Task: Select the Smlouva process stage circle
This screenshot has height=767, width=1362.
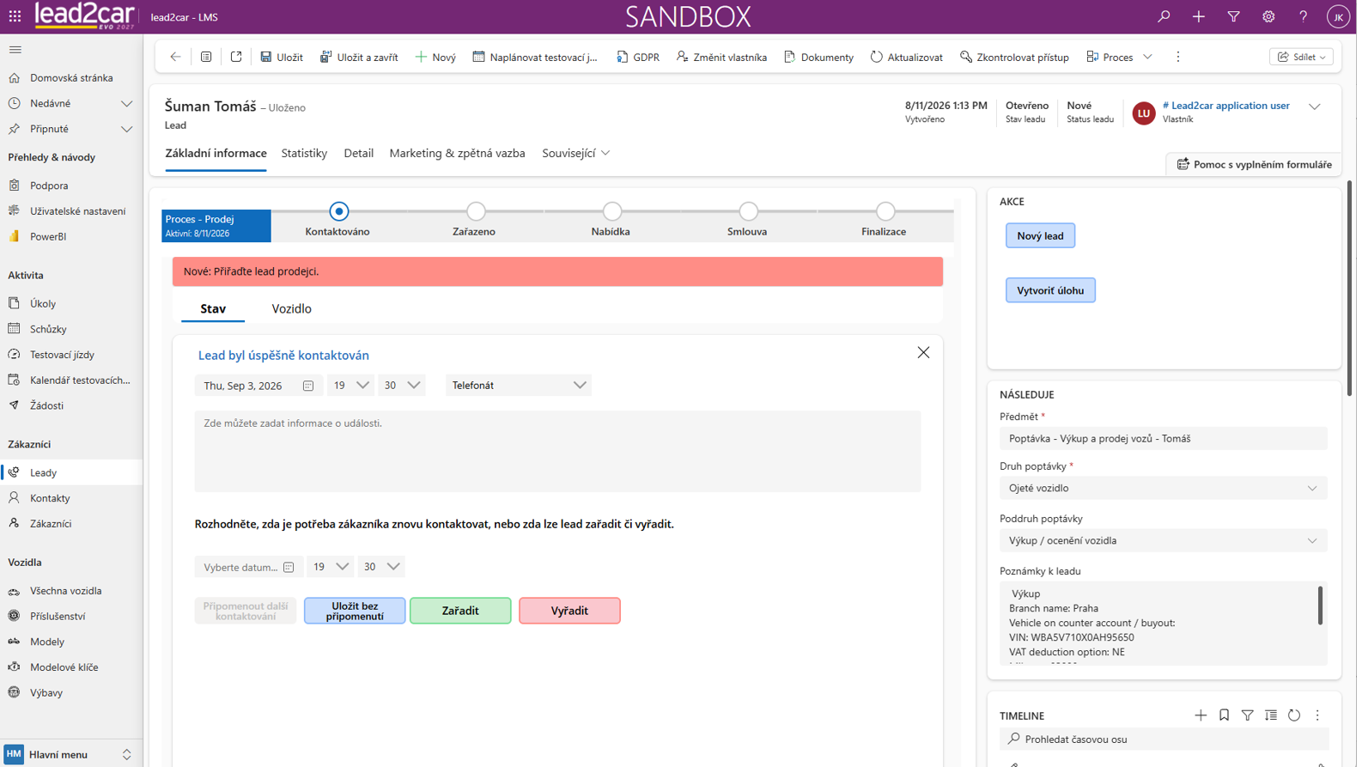Action: tap(749, 211)
